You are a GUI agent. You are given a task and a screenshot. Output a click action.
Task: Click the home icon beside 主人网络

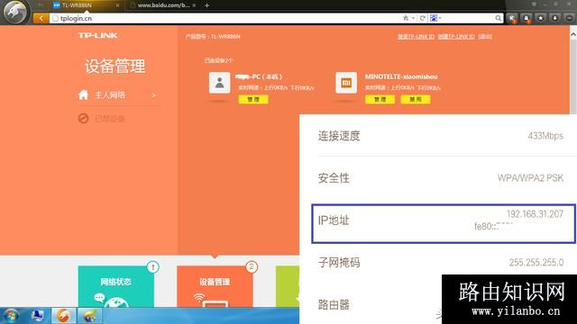point(84,94)
